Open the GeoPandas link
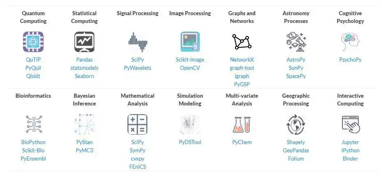Screen dimensions: 382x179 (x=296, y=150)
